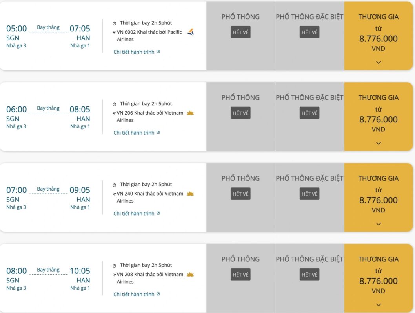Select Phổ Thông Đặc Biệt on 06:00 flight
This screenshot has width=415, height=313.
point(309,117)
